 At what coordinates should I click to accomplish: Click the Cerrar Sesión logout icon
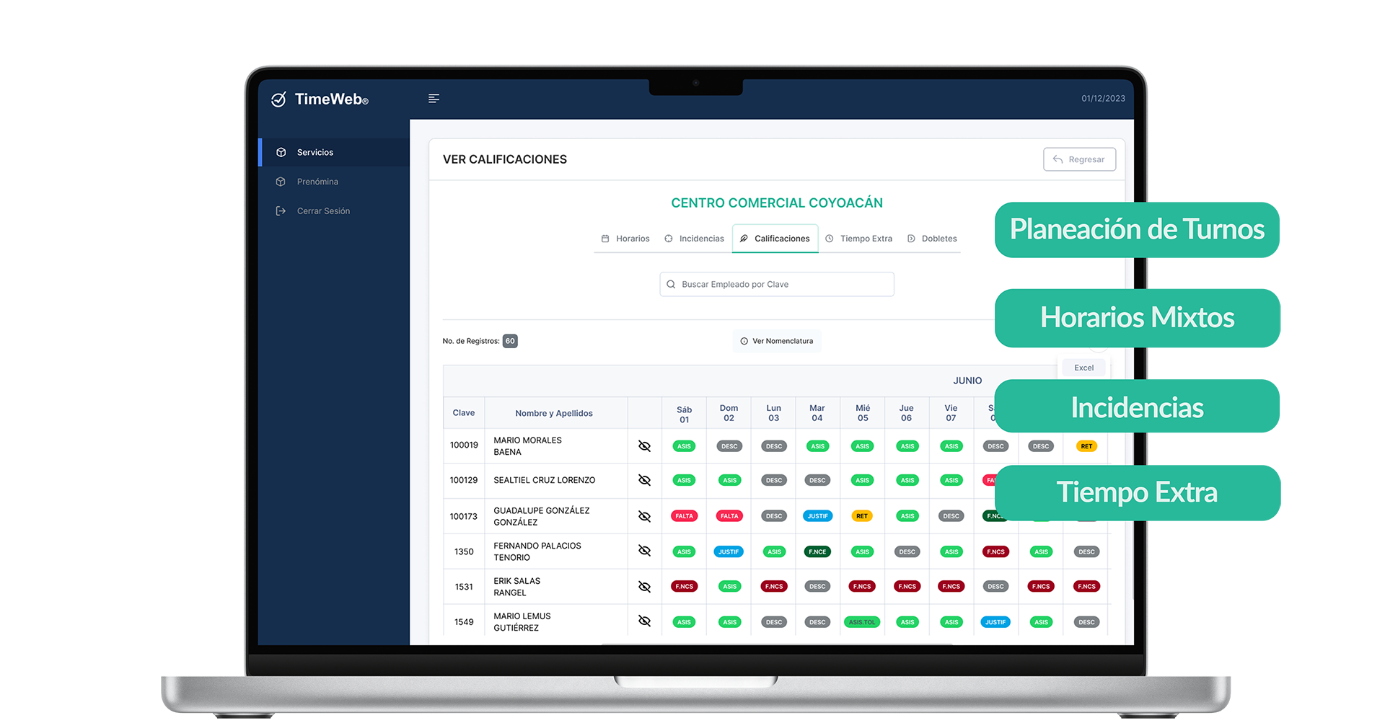[x=281, y=210]
